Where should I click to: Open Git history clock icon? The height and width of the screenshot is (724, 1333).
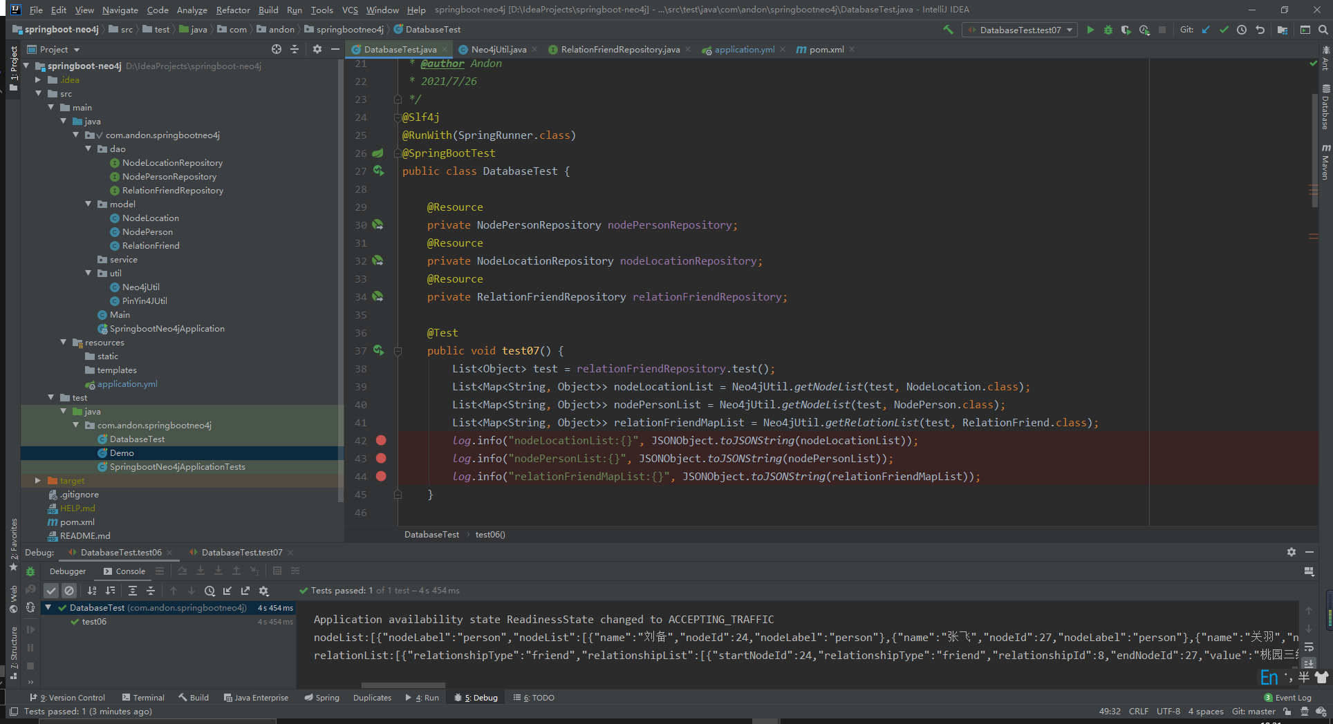pos(1242,30)
